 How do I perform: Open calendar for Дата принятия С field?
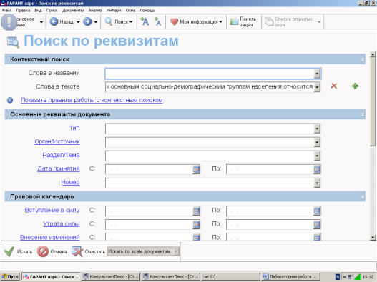tap(196, 169)
